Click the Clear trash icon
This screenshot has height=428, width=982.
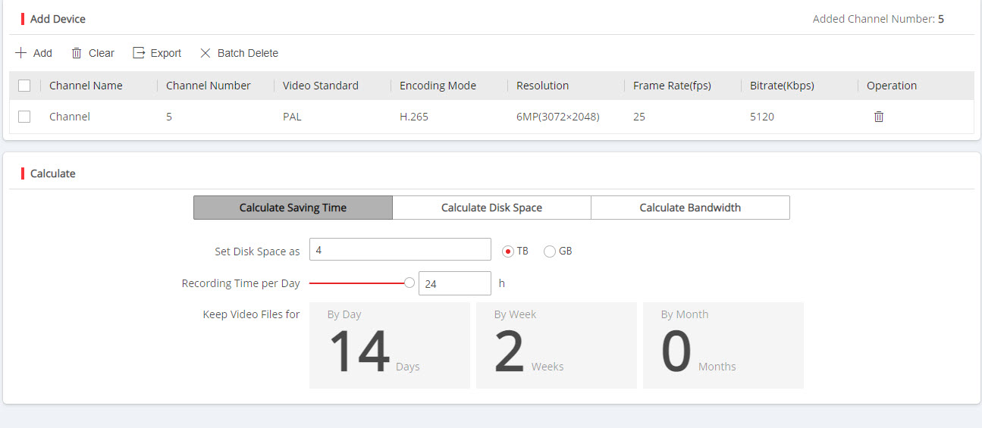pos(77,53)
